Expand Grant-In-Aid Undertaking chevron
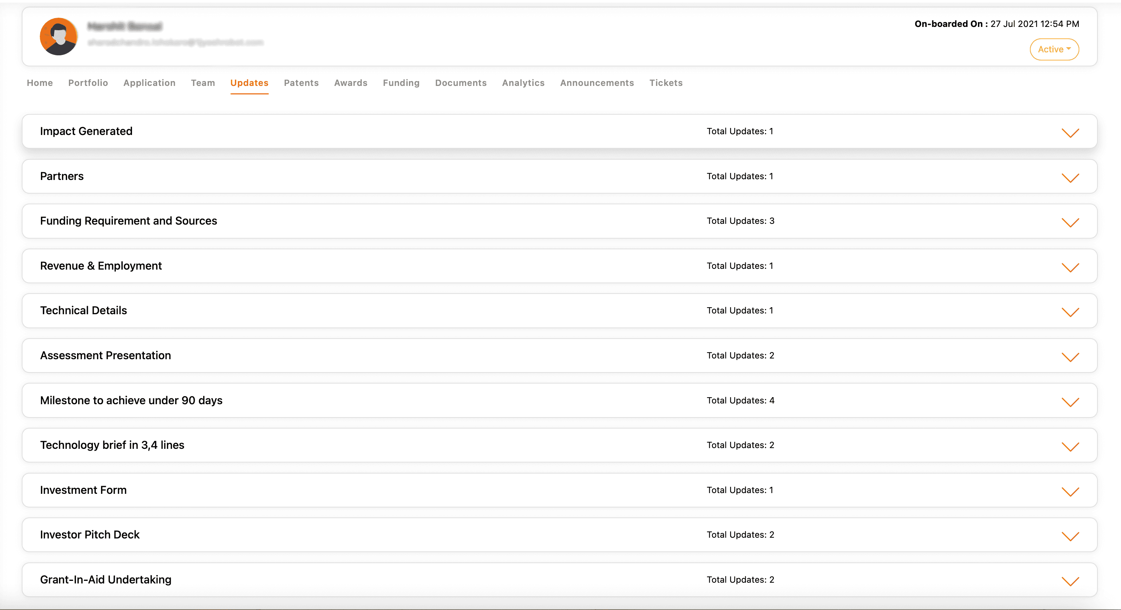The height and width of the screenshot is (610, 1121). pos(1070,581)
